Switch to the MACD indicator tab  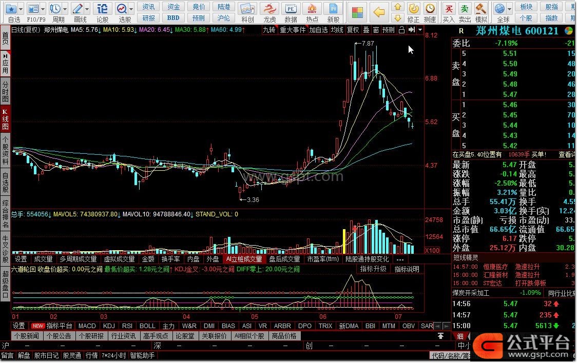pyautogui.click(x=87, y=326)
